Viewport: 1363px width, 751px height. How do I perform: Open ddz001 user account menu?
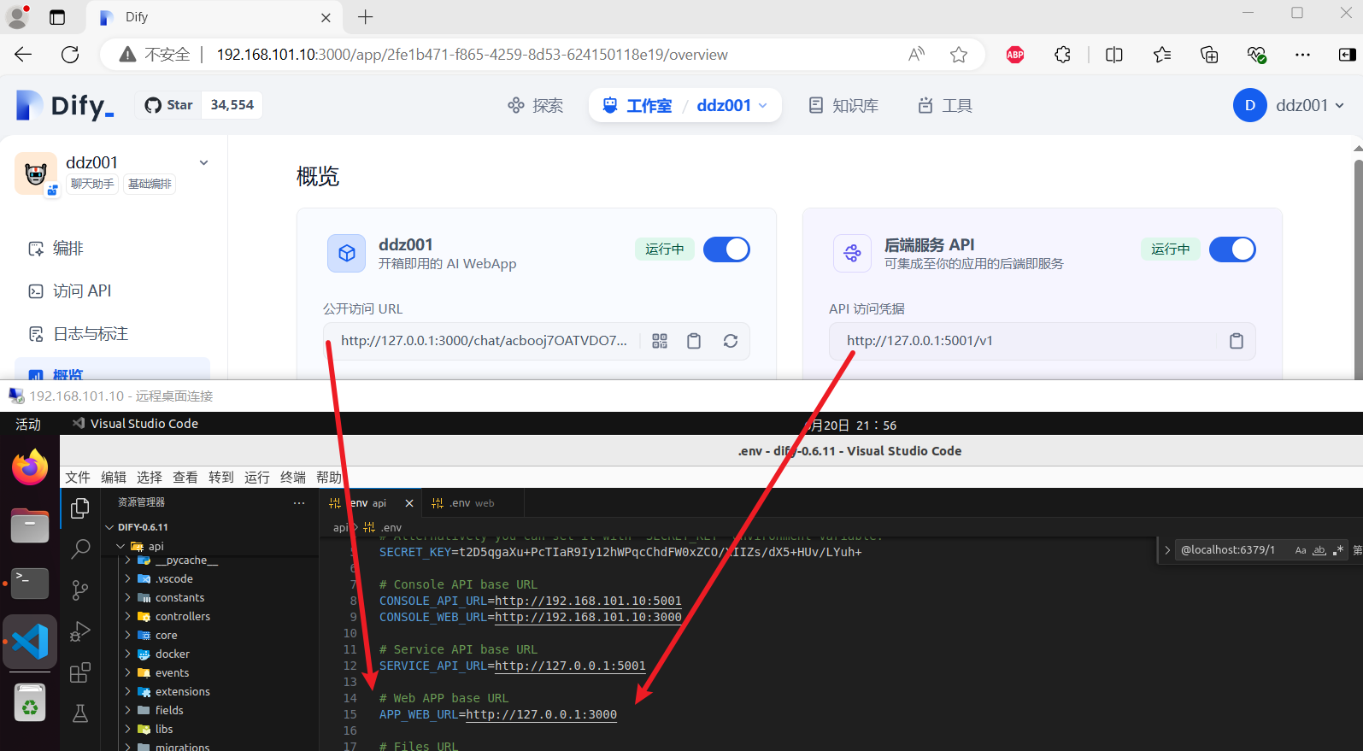1289,105
